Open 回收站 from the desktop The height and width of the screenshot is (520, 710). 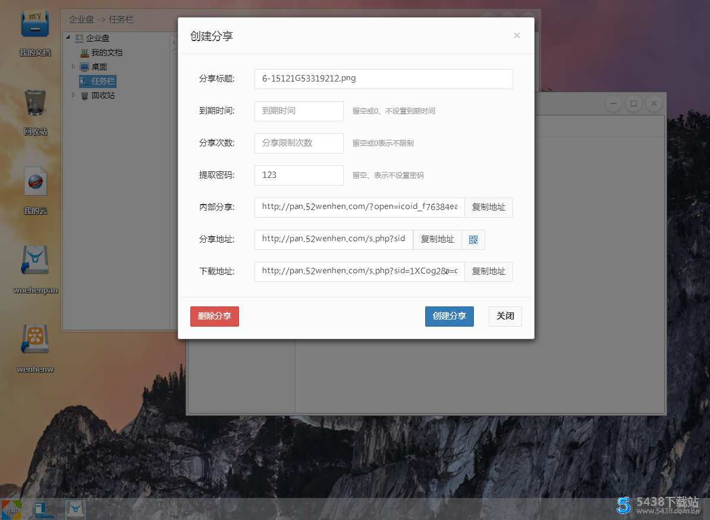tap(34, 102)
